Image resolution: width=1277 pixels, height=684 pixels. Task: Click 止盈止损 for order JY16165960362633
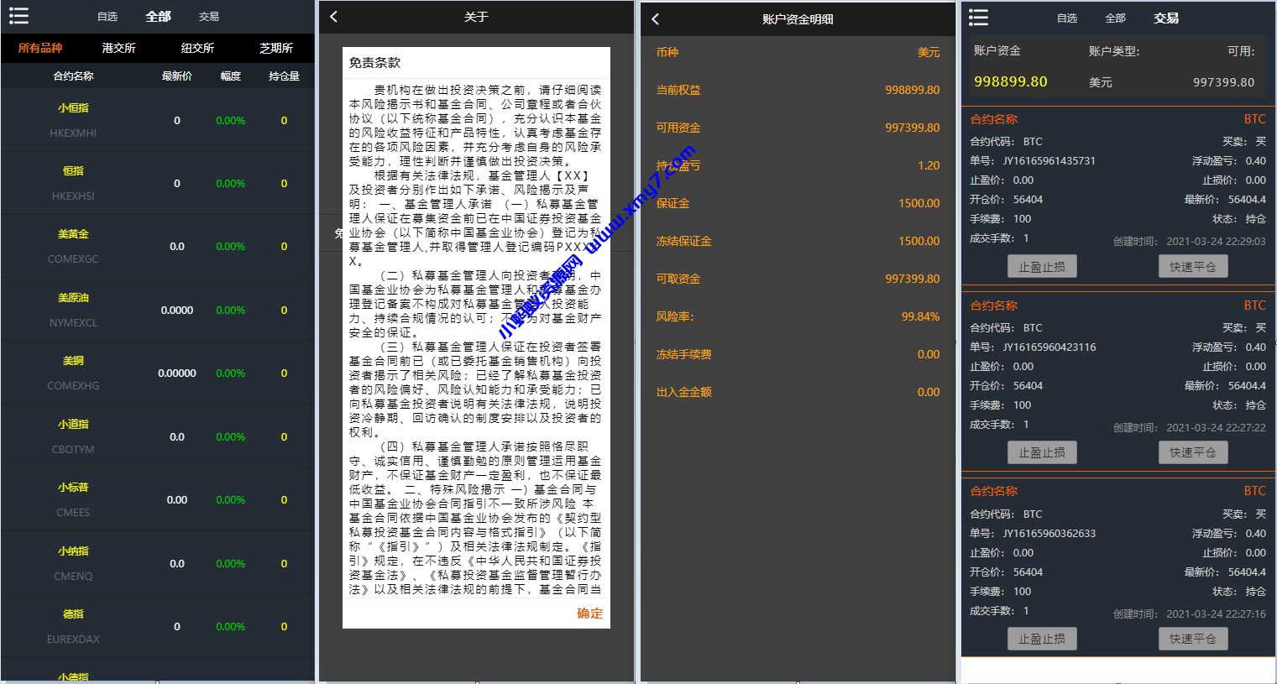point(1042,639)
